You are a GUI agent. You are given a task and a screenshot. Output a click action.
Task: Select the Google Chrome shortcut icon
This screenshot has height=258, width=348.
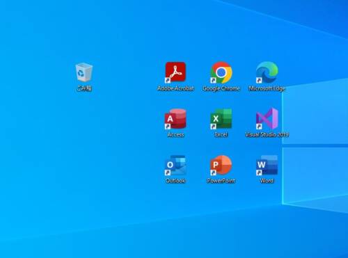221,72
